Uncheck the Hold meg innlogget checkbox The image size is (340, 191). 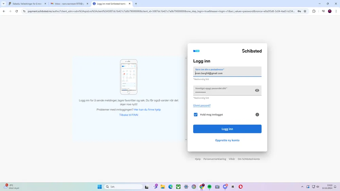195,115
